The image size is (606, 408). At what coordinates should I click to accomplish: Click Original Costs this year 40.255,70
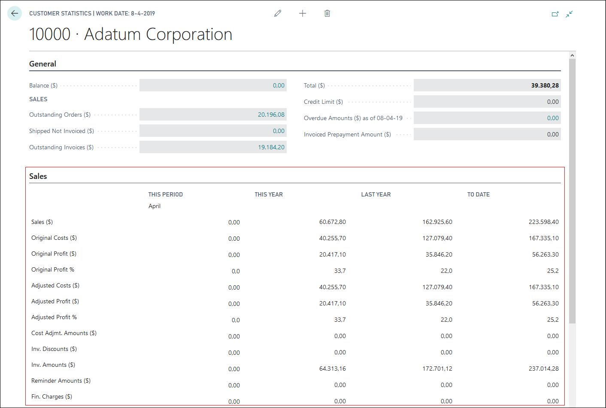[x=333, y=238]
